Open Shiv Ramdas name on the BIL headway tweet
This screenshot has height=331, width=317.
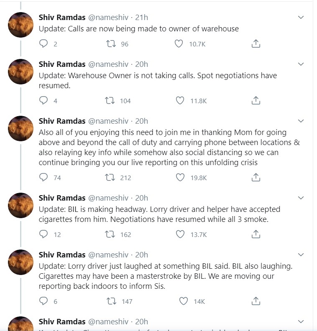coord(62,198)
